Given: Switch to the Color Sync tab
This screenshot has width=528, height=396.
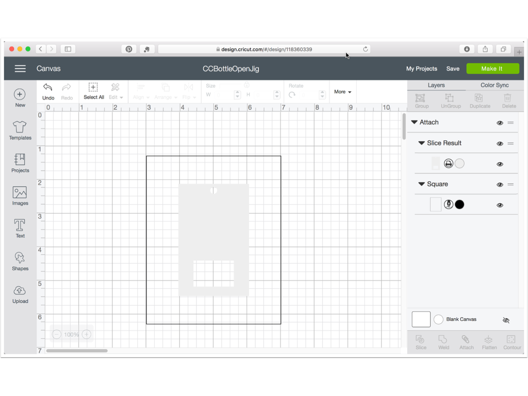Looking at the screenshot, I should (494, 85).
